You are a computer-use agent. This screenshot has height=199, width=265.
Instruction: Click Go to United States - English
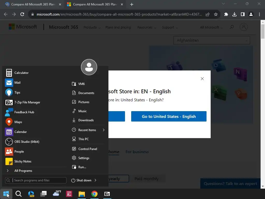[169, 116]
